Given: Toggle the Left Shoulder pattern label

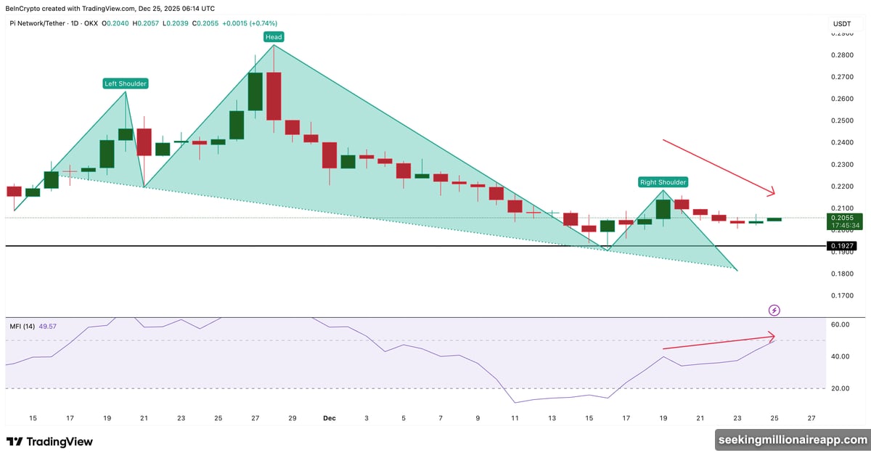Looking at the screenshot, I should (124, 83).
